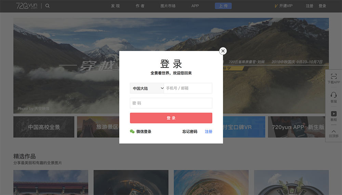Open the white building panorama thumbnail
The image size is (342, 195).
tap(291, 182)
